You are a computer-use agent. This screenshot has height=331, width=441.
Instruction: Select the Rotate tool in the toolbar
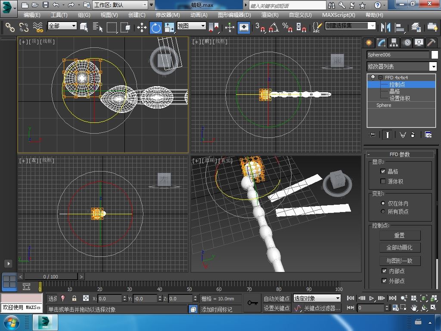click(155, 28)
